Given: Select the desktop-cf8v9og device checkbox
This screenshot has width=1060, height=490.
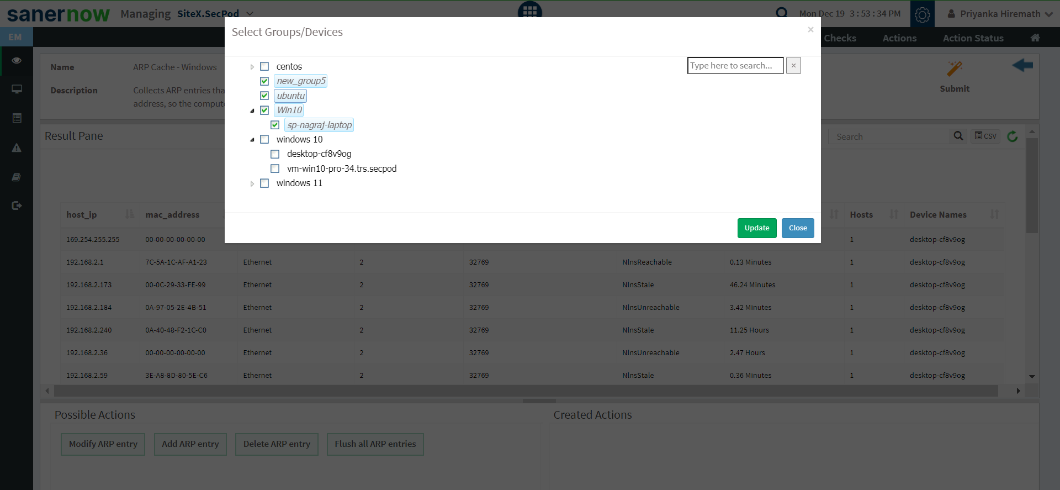Looking at the screenshot, I should click(275, 154).
